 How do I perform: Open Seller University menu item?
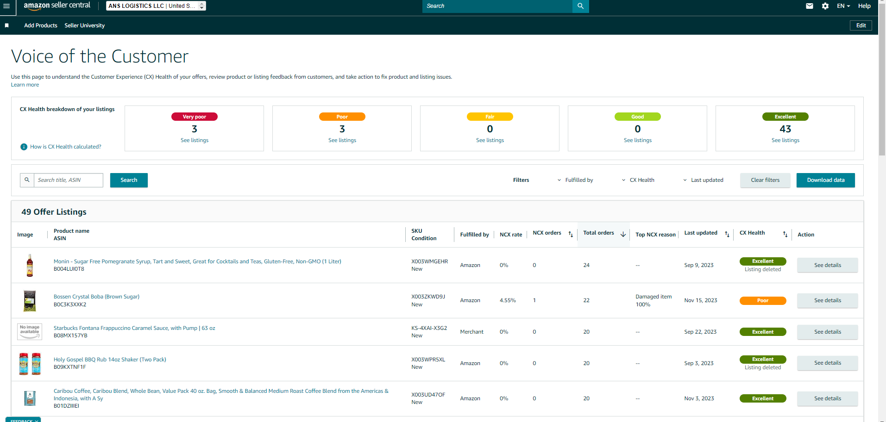click(85, 25)
